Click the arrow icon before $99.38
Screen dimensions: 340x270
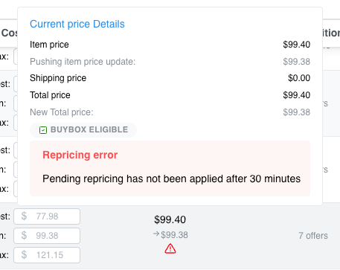point(156,234)
